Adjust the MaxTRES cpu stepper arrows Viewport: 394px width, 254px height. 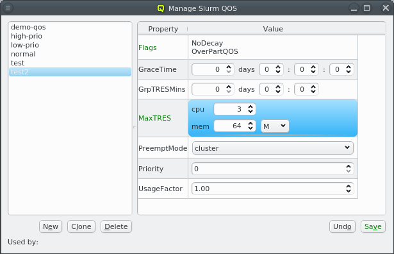[x=250, y=109]
